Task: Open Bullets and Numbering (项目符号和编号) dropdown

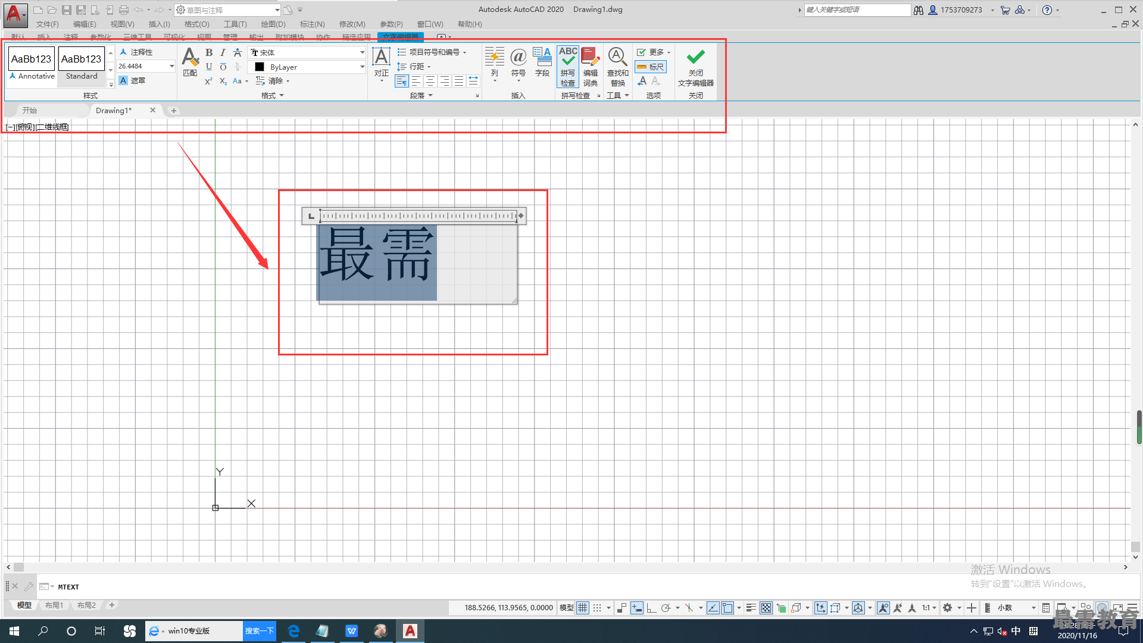Action: 432,52
